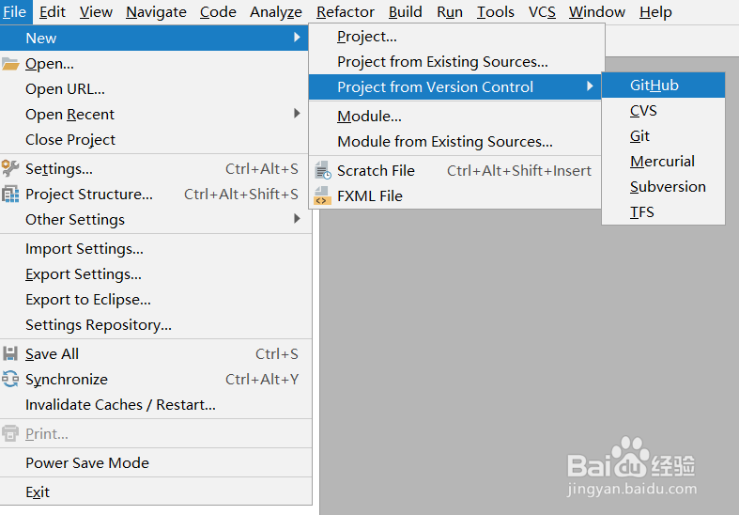739x515 pixels.
Task: Open the Tools menu
Action: coord(496,12)
